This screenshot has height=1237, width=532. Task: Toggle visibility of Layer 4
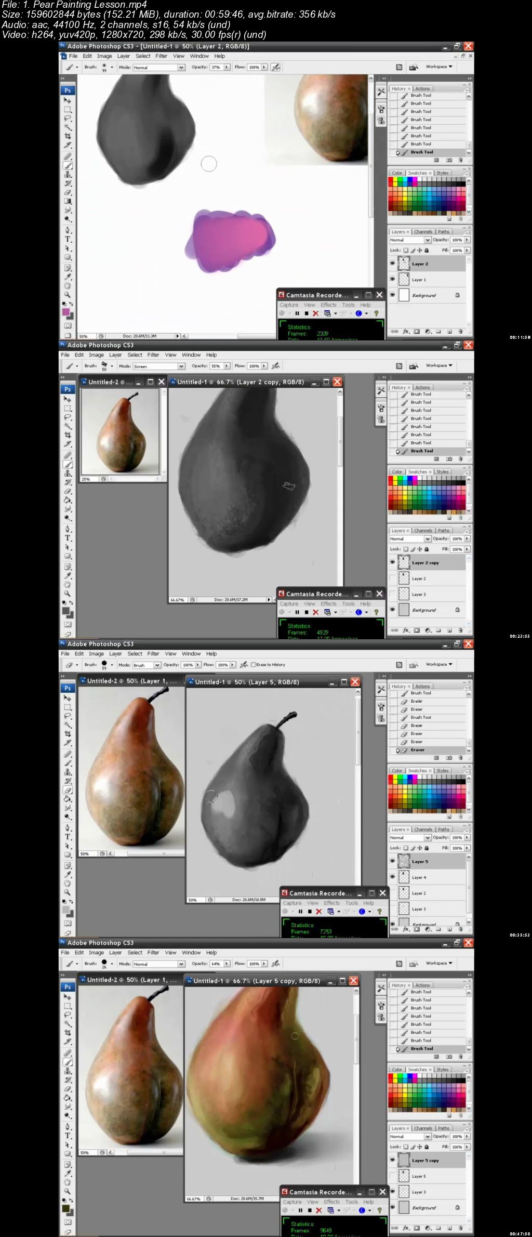click(x=392, y=877)
